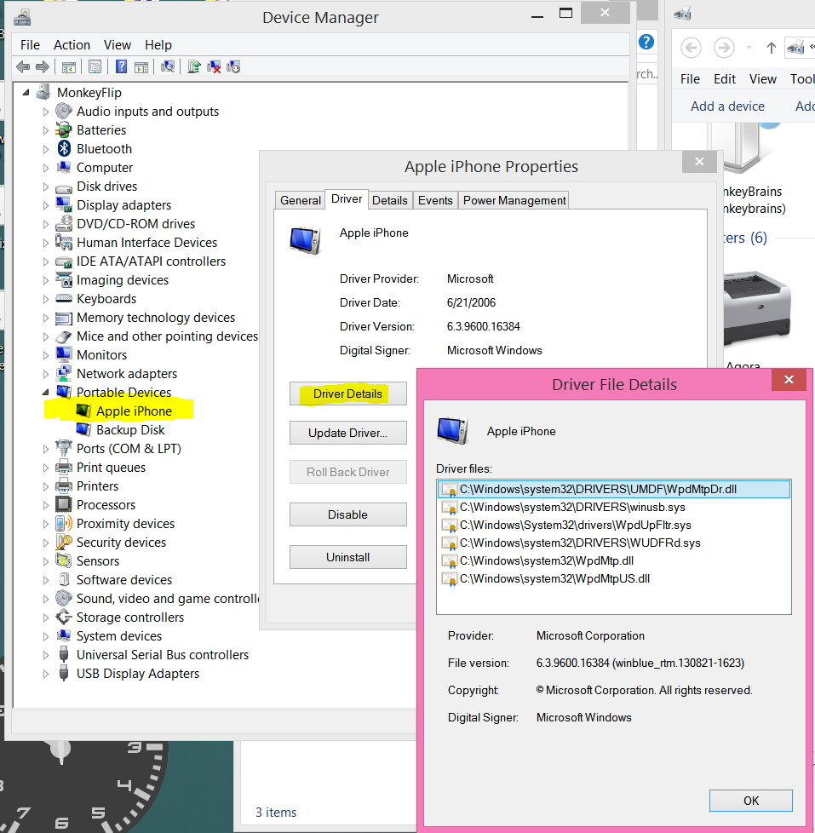Click the Apple iPhone icon in Driver File Details
This screenshot has width=815, height=833.
tap(453, 431)
